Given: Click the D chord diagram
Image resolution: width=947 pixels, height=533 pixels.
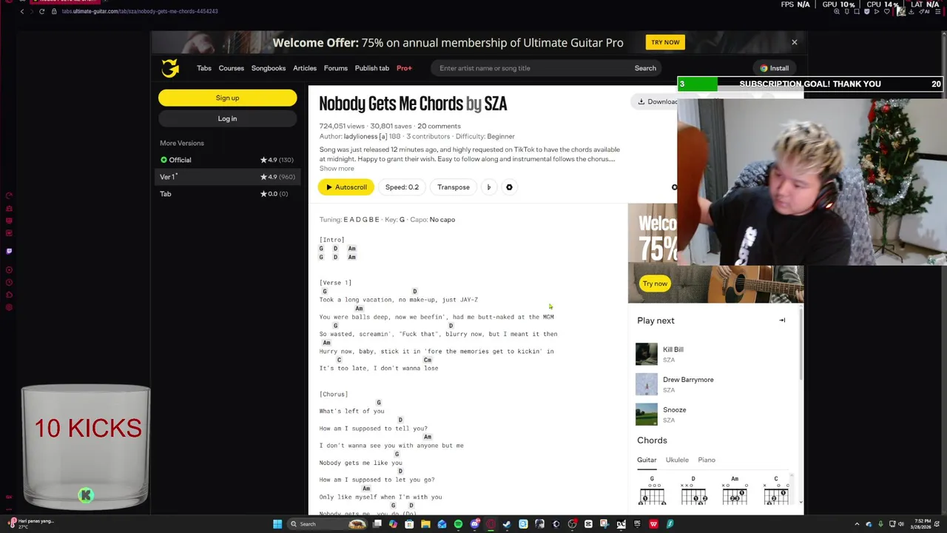Looking at the screenshot, I should click(x=693, y=490).
